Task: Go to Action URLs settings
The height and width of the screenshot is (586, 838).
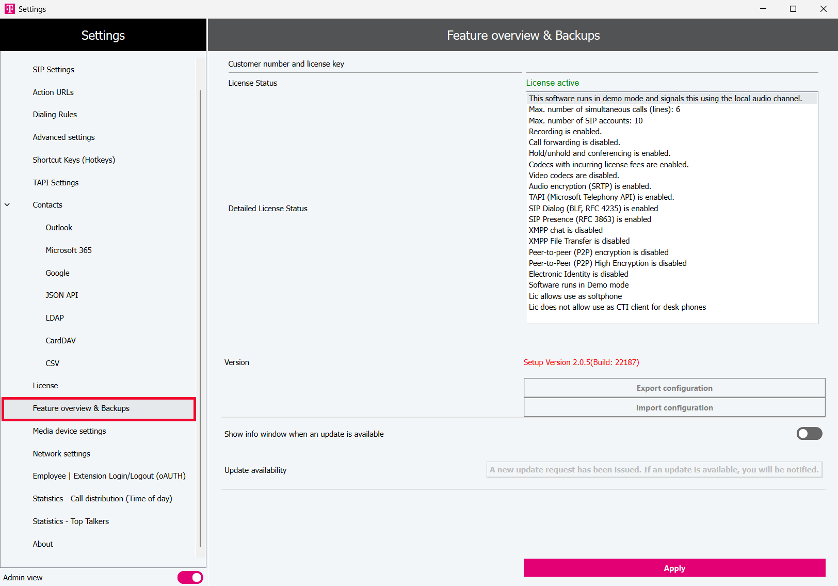Action: pyautogui.click(x=53, y=92)
